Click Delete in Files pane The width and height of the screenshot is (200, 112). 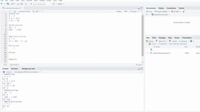173,41
